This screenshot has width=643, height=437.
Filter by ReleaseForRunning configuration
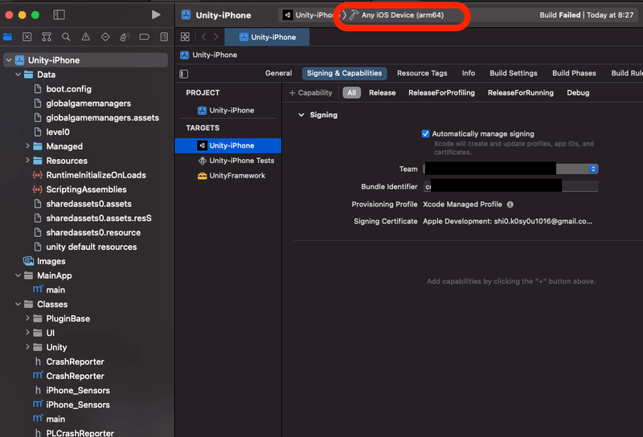pos(520,92)
